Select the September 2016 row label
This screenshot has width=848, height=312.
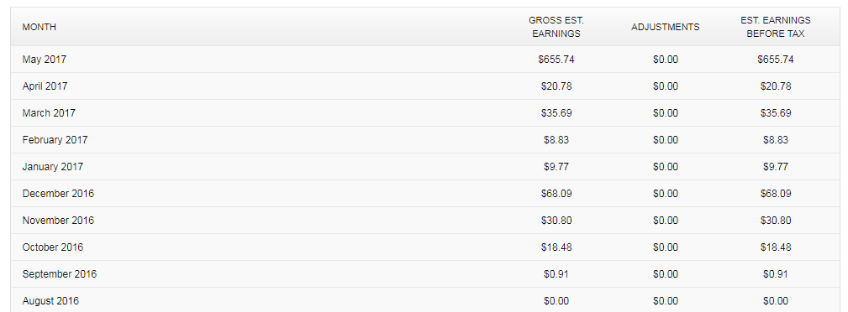click(x=60, y=274)
